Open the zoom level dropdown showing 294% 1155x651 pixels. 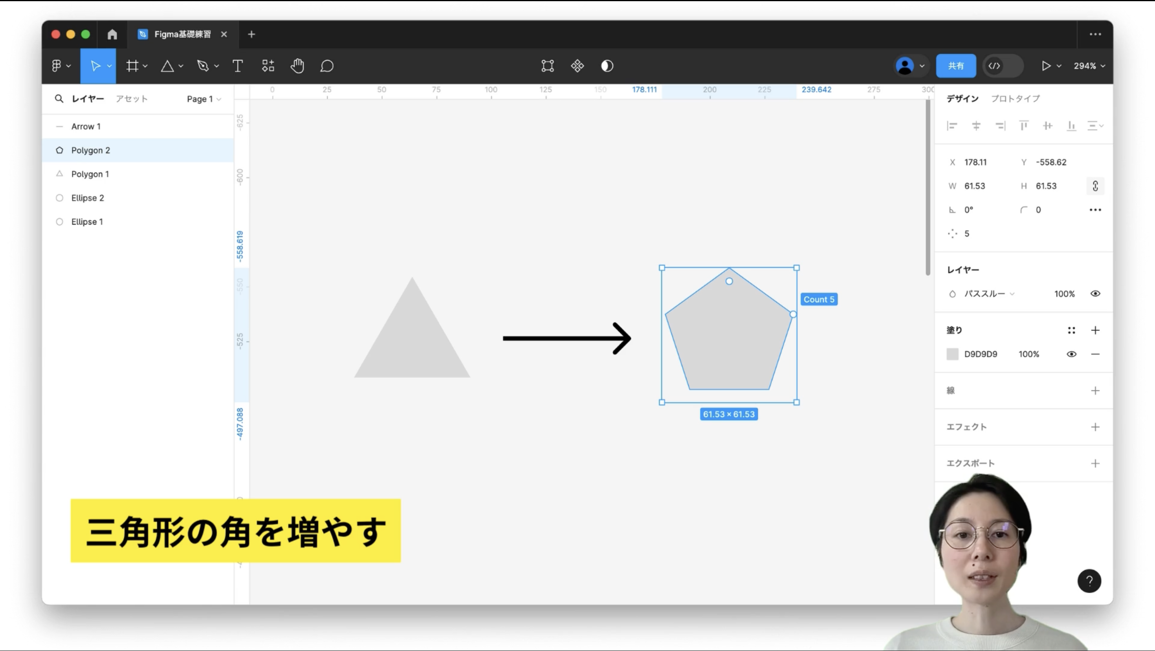point(1089,66)
